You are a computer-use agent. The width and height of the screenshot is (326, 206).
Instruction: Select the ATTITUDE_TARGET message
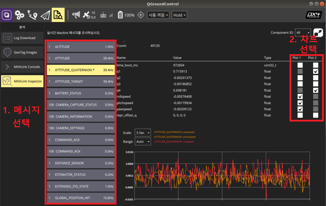pyautogui.click(x=81, y=82)
